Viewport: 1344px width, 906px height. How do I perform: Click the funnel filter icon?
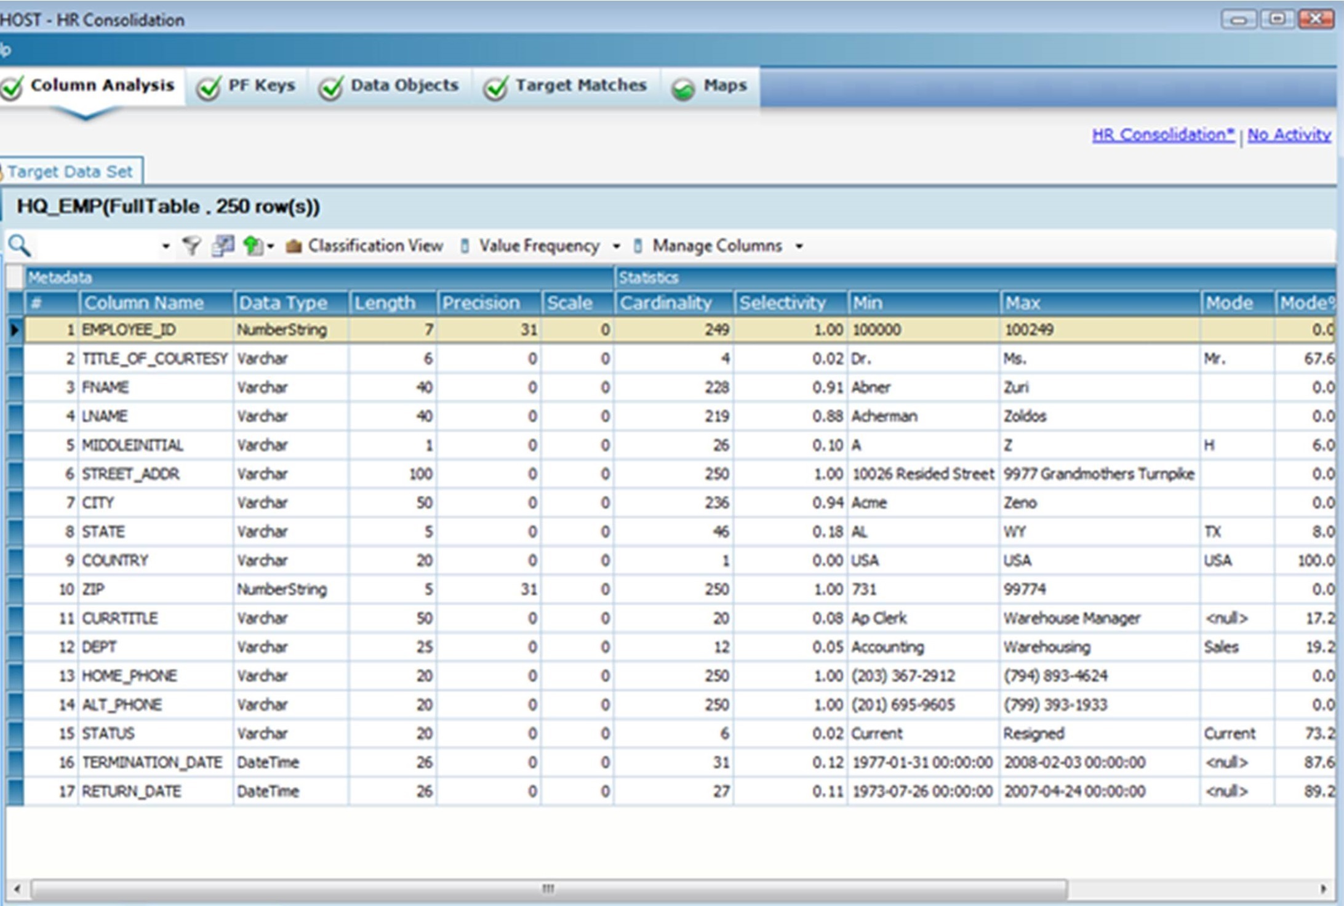pyautogui.click(x=191, y=246)
